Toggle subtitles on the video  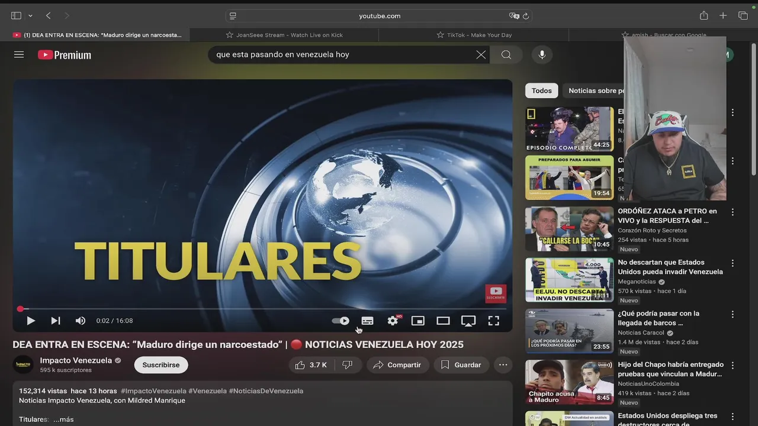pyautogui.click(x=367, y=321)
